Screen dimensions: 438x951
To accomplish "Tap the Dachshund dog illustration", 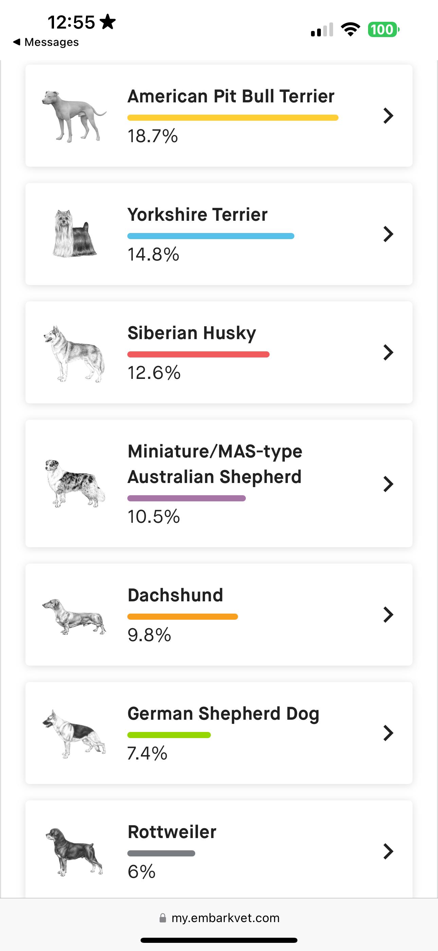I will coord(74,616).
